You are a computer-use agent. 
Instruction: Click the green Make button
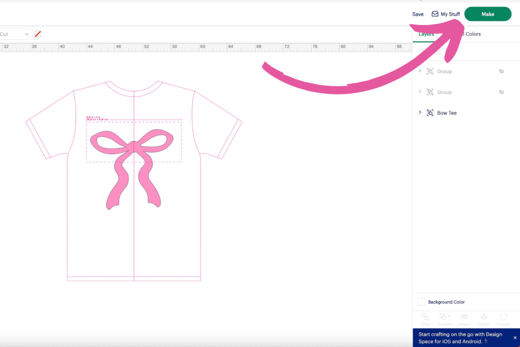(487, 14)
